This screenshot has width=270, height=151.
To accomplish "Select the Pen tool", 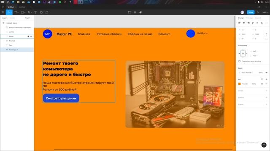I will [29, 12].
